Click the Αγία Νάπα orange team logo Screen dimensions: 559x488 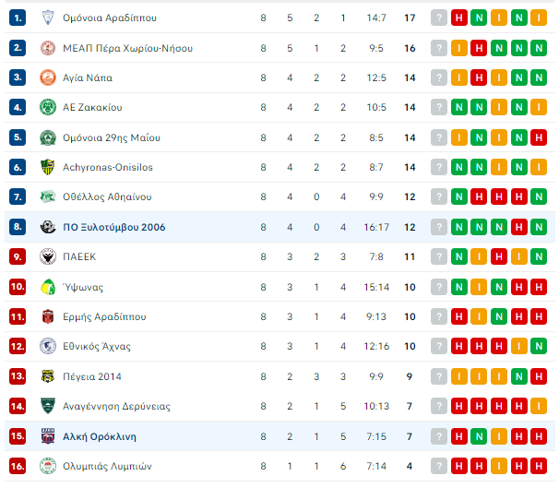coord(47,77)
